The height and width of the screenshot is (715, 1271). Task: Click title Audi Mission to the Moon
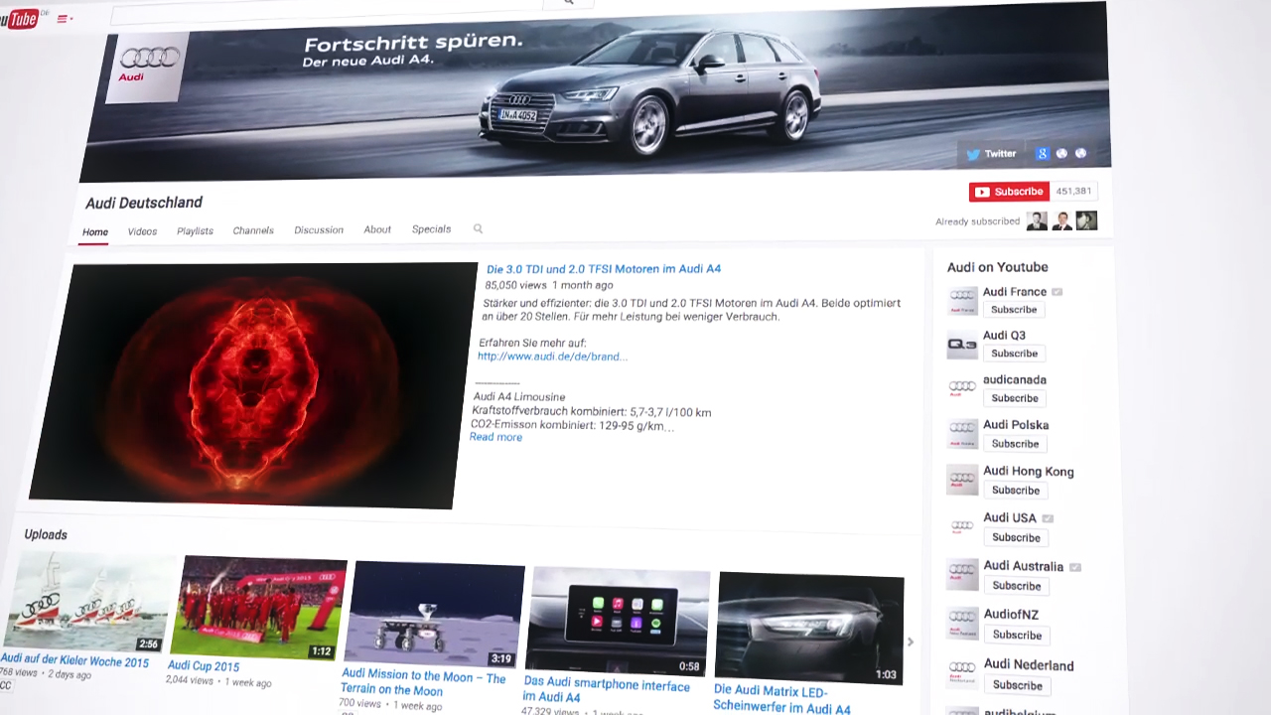tap(423, 682)
